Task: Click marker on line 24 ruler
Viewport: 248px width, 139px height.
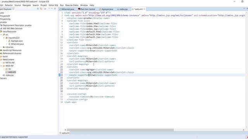Action: pos(59,75)
